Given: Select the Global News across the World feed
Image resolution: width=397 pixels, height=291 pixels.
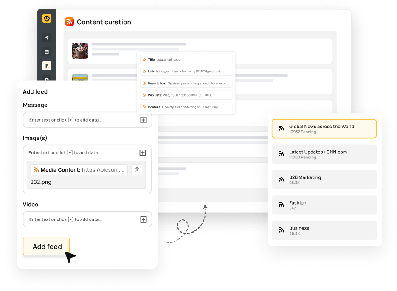Looking at the screenshot, I should (324, 128).
